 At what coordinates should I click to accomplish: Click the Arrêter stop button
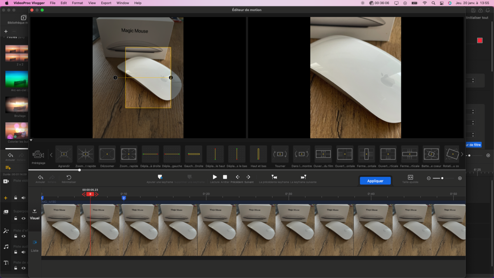(x=225, y=177)
